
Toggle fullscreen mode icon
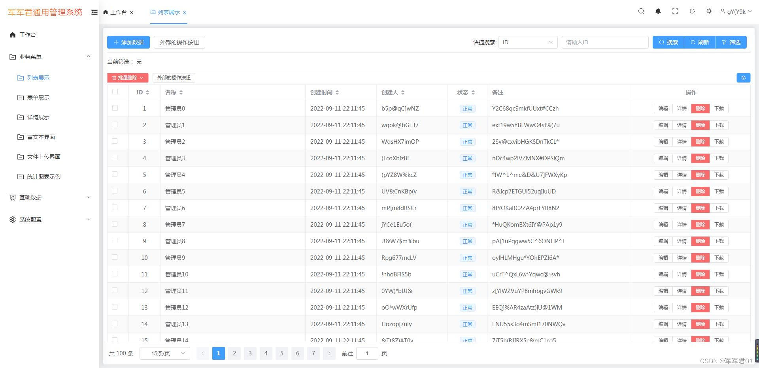675,11
